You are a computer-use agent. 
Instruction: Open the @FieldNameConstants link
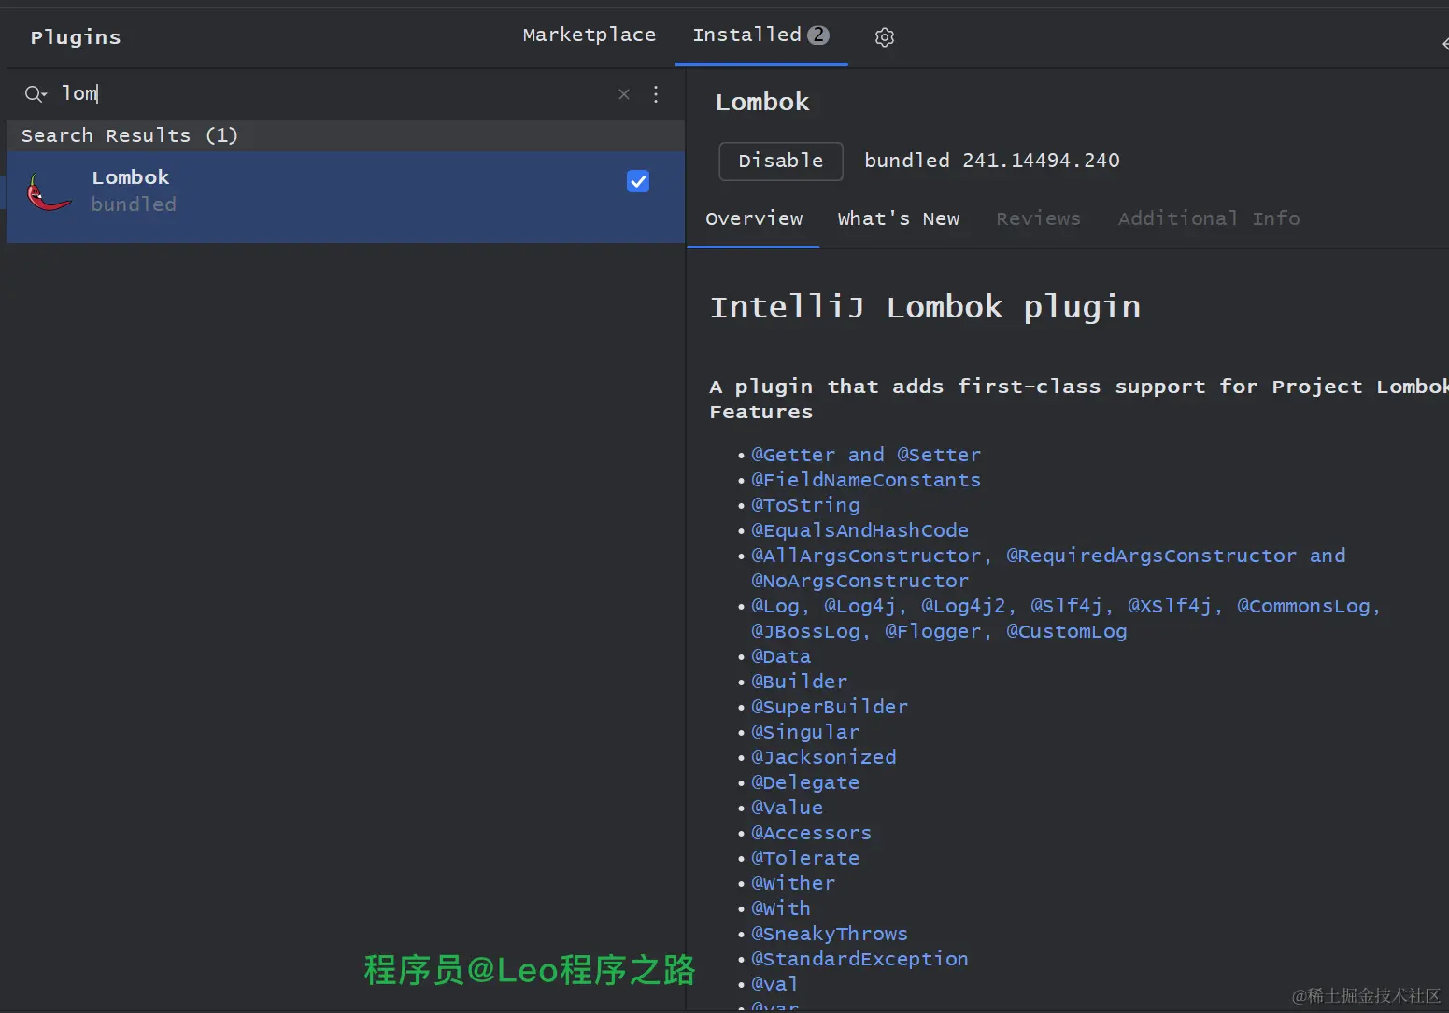click(866, 480)
